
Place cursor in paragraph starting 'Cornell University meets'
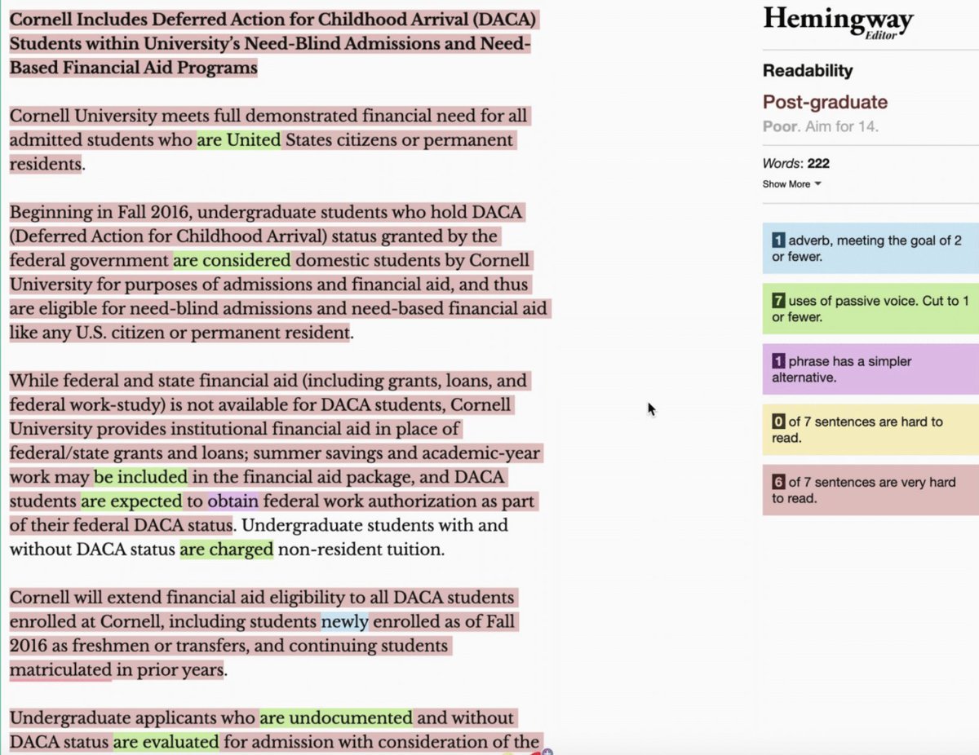(x=269, y=139)
